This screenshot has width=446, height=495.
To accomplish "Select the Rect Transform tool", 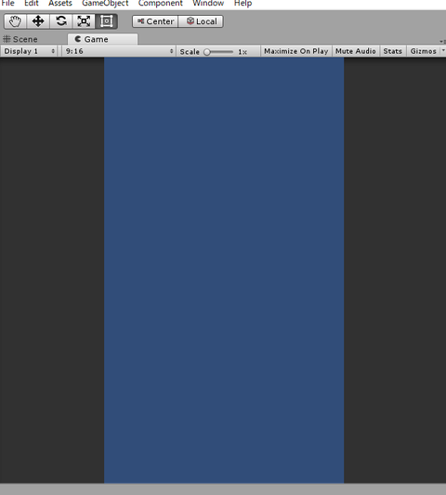I will [107, 21].
